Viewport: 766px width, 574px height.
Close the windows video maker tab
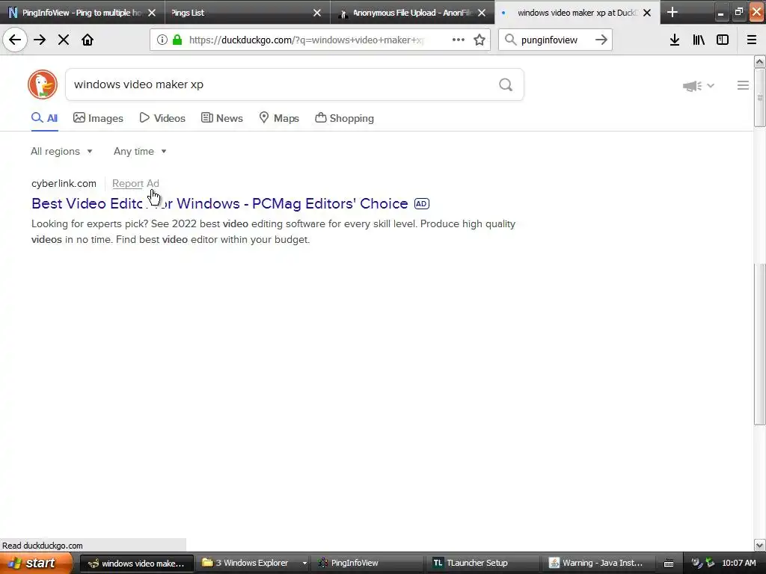(x=647, y=13)
